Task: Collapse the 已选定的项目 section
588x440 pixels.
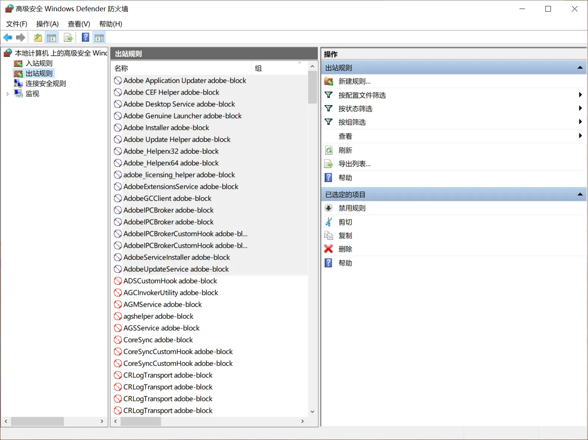Action: pyautogui.click(x=580, y=194)
